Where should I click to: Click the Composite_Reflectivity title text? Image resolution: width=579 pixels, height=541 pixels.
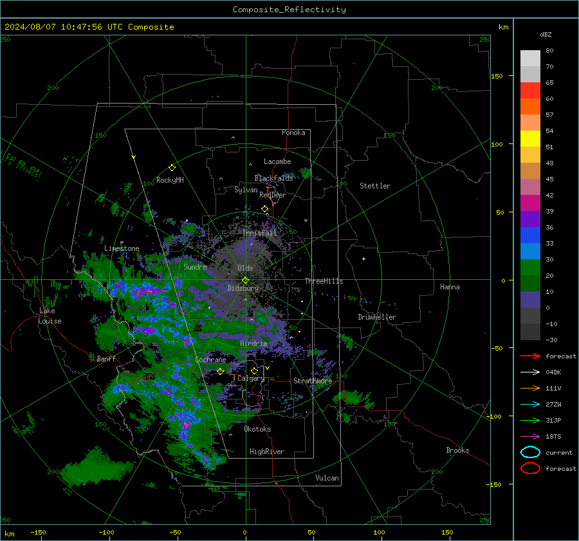tap(289, 10)
